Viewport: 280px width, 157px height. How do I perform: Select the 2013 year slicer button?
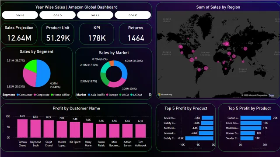pyautogui.click(x=57, y=15)
